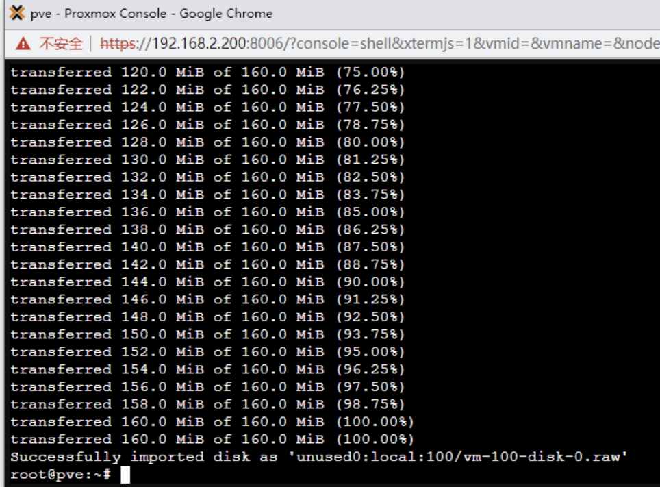Open the 不安全 site security info label

pyautogui.click(x=60, y=43)
